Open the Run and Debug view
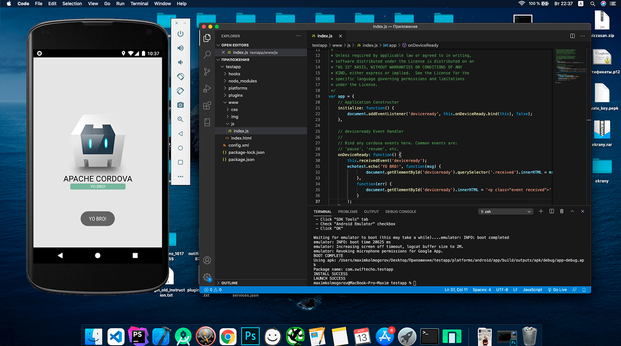Screen dimensions: 621x346 [207, 88]
